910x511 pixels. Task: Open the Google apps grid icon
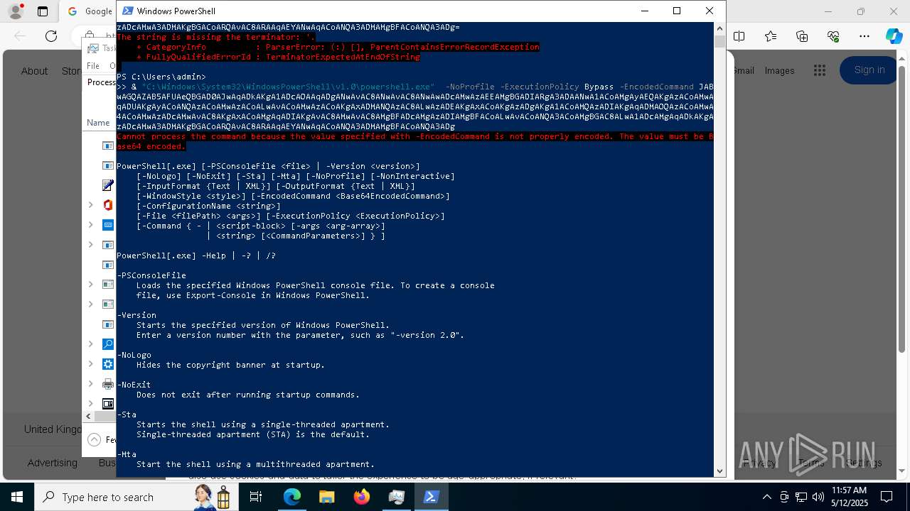click(820, 70)
